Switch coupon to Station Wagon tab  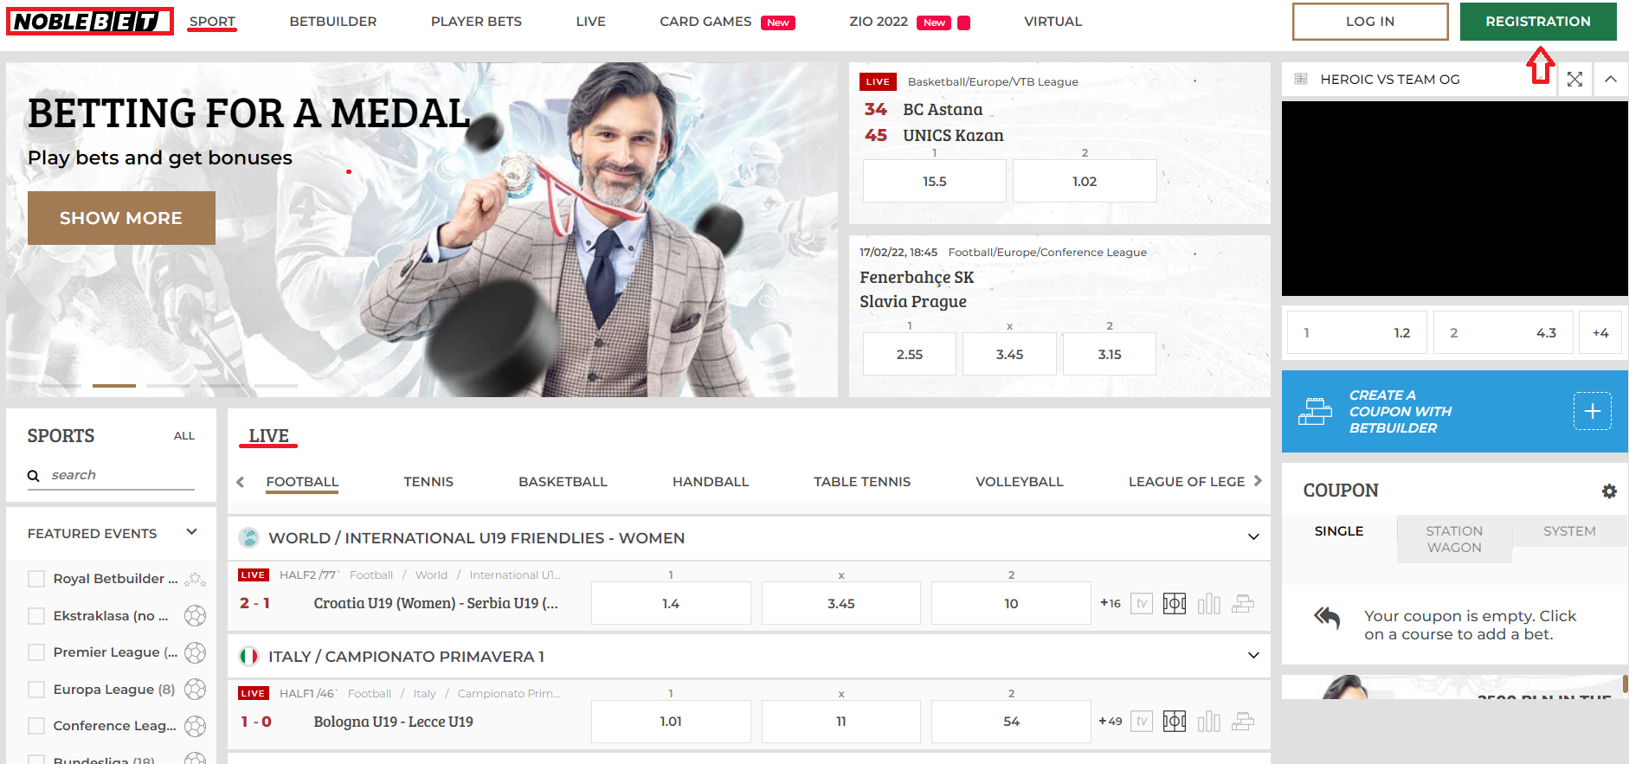point(1454,539)
